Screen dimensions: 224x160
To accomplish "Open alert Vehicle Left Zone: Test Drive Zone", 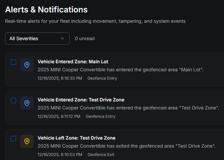I will (77, 138).
